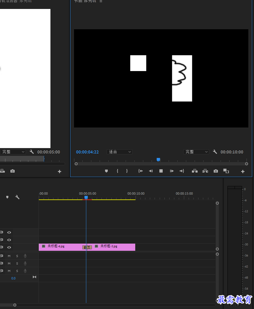The image size is (254, 309).
Task: Open the program monitor button editor
Action: tap(243, 172)
